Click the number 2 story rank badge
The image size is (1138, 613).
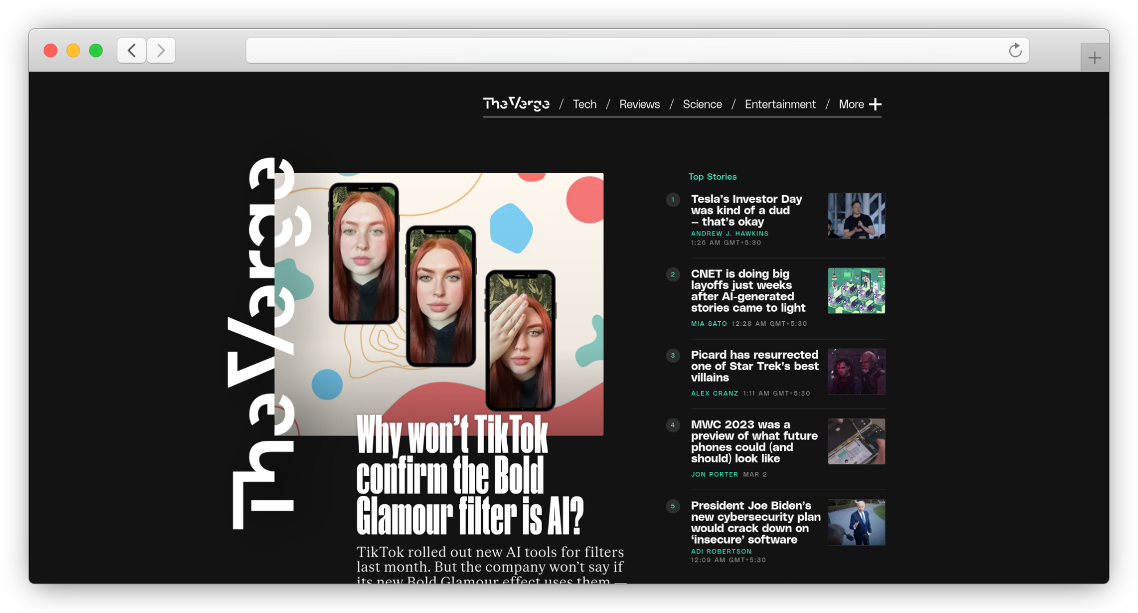tap(673, 275)
